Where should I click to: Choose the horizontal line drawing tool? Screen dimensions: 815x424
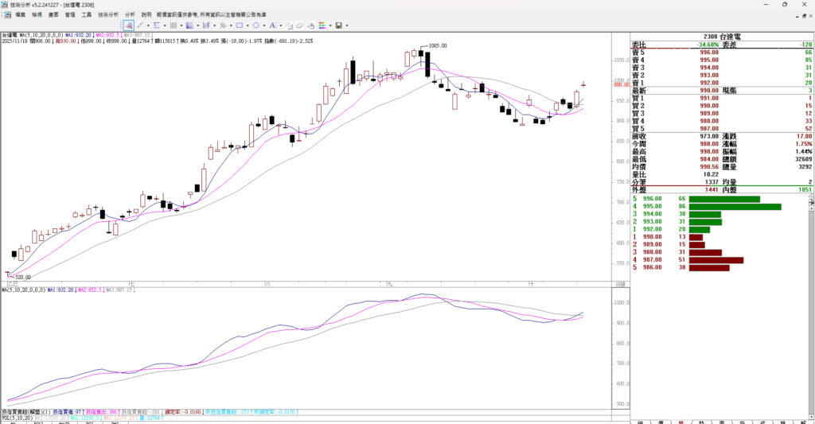pos(157,25)
